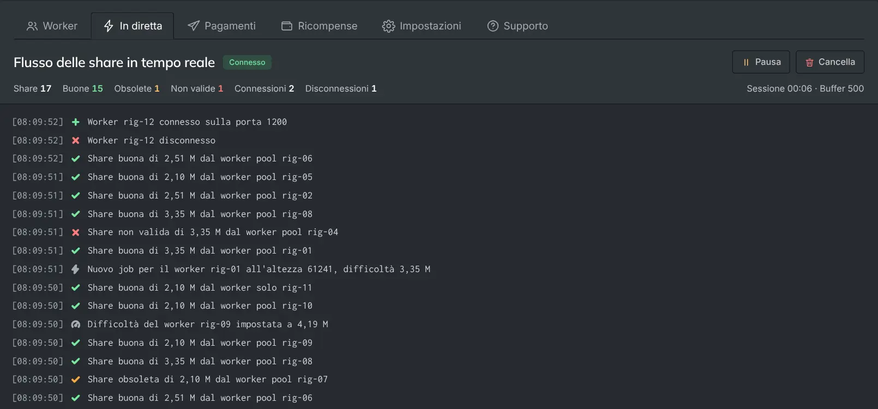Viewport: 878px width, 409px height.
Task: Click the Disconnessioni 1 counter
Action: [341, 88]
